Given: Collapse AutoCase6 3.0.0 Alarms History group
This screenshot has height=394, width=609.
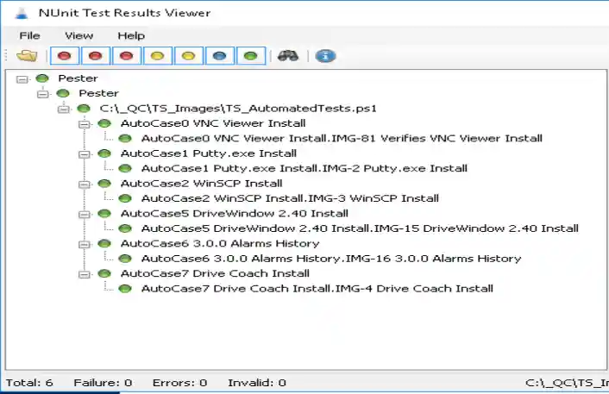Looking at the screenshot, I should [85, 245].
